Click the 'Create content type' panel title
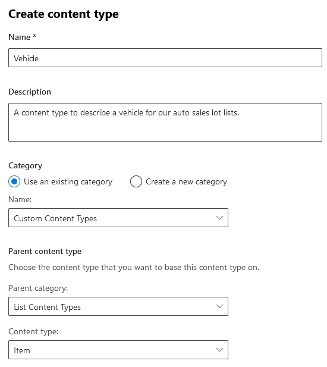This screenshot has width=327, height=367. (x=64, y=14)
